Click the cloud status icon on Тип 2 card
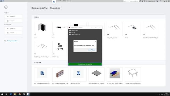 126,34
